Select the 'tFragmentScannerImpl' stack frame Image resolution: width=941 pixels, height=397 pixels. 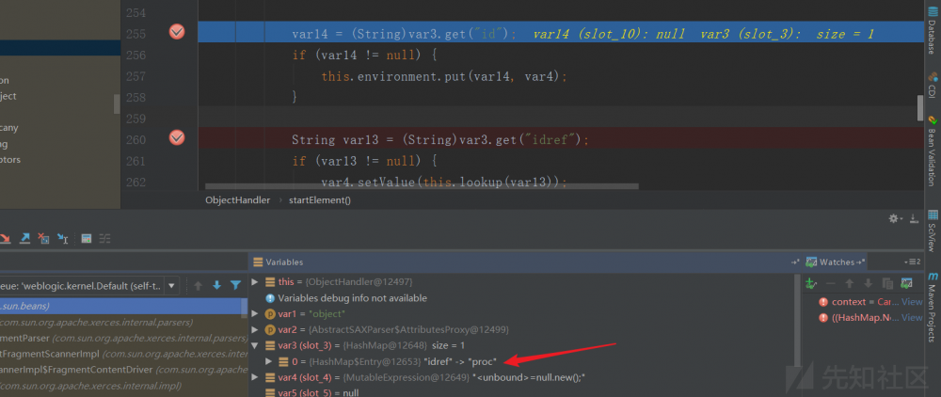(x=123, y=354)
